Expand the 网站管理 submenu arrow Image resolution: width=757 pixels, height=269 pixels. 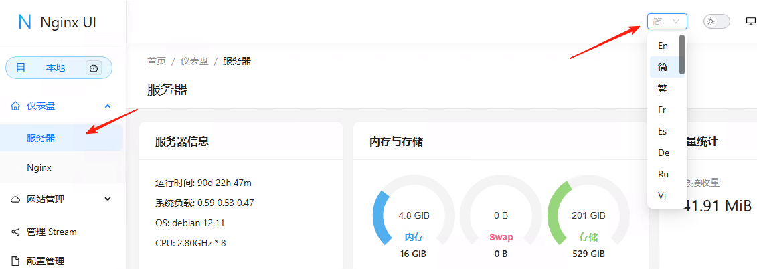[x=107, y=199]
